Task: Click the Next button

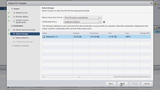Action: (x=123, y=83)
